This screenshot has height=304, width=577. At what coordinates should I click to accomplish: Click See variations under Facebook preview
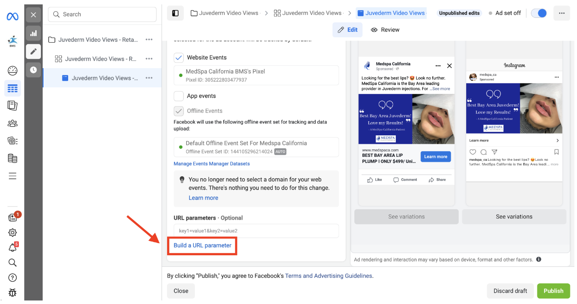point(406,217)
